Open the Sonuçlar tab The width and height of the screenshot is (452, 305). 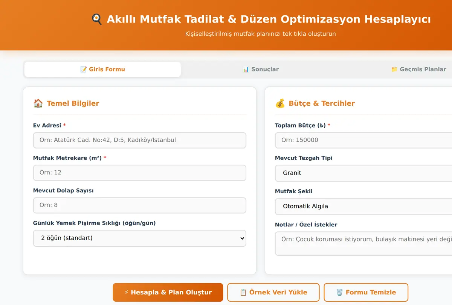tap(261, 69)
